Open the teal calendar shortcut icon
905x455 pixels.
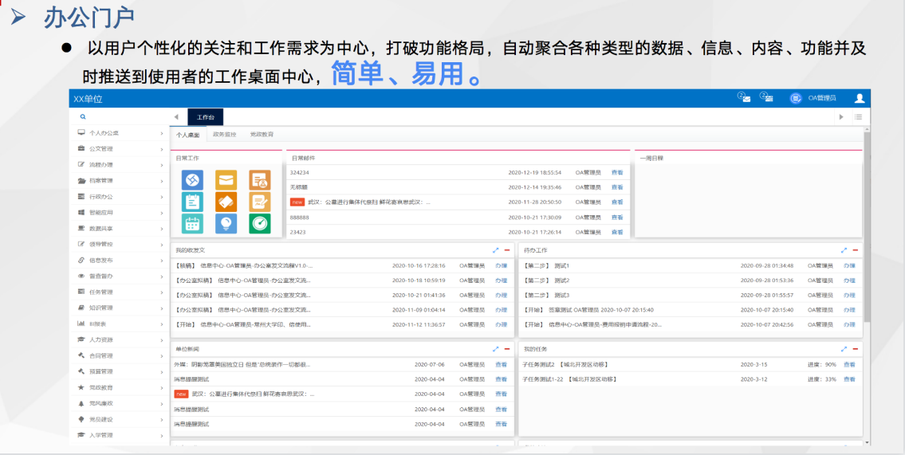(x=192, y=224)
